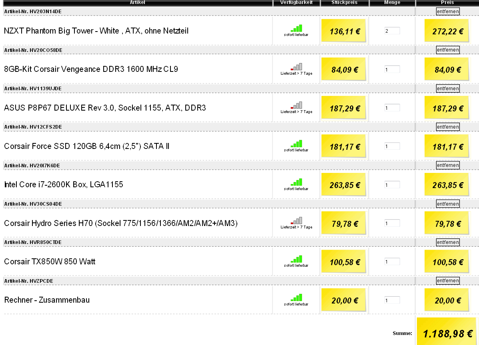The width and height of the screenshot is (479, 345).
Task: Click delivery icon for Corsair Hydro H70
Action: [296, 221]
